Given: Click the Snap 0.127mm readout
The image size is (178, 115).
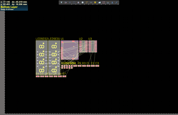Looking at the screenshot, I should (7, 9).
